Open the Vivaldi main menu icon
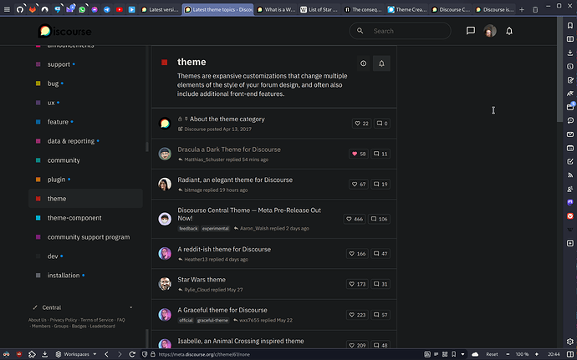The width and height of the screenshot is (577, 360). 7,9
